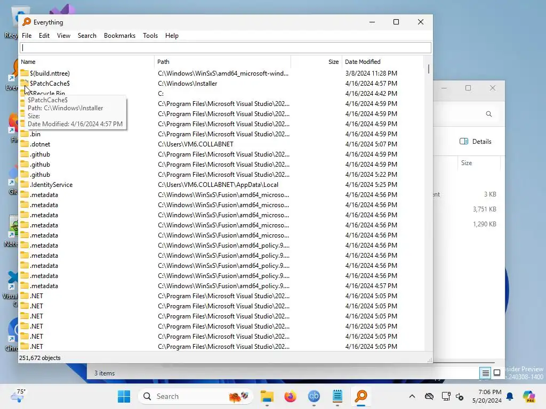
Task: Switch Explorer to details list view icon
Action: click(x=485, y=373)
